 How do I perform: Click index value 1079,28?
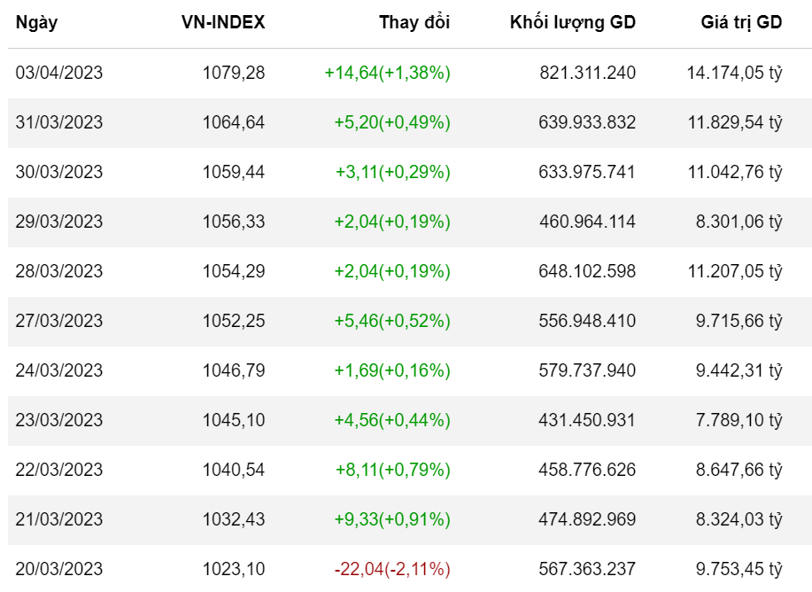click(x=234, y=73)
